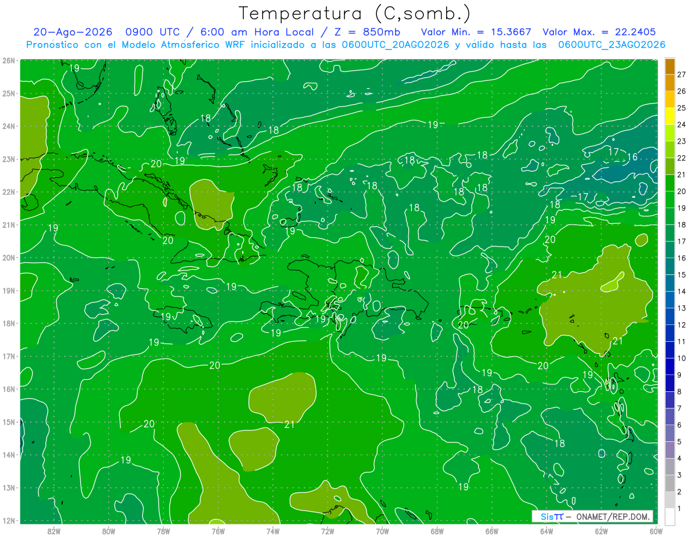
Task: Select the color bar number 14
Action: coord(681,291)
